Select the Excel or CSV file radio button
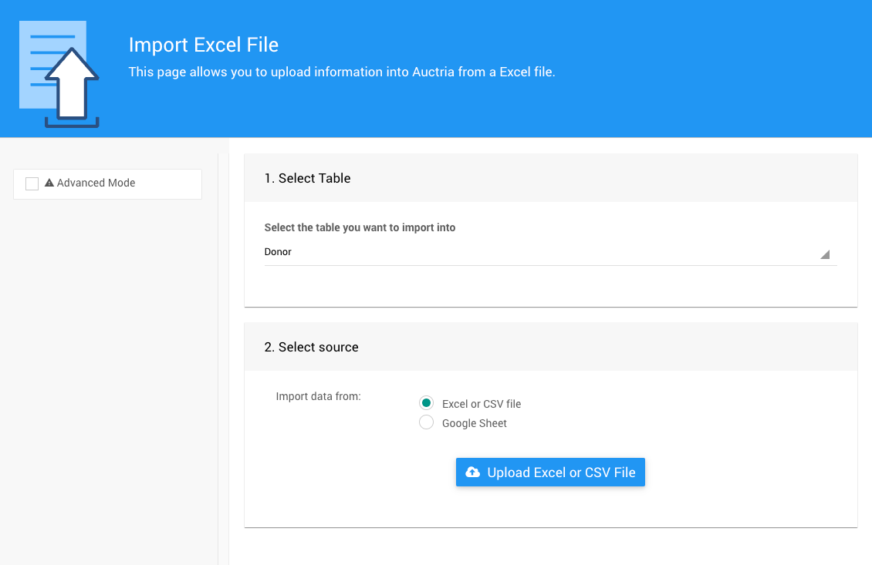The image size is (872, 565). pyautogui.click(x=426, y=403)
